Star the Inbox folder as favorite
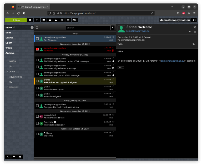202x165 pixels. point(14,27)
